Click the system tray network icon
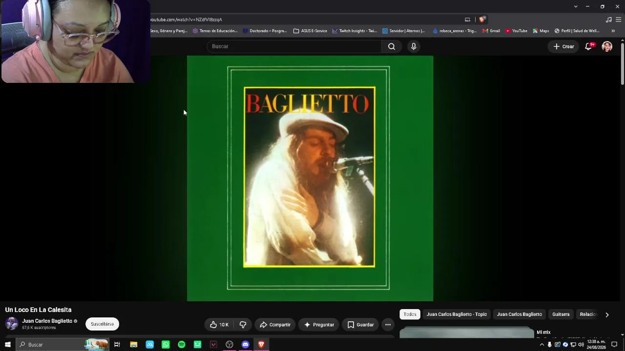The image size is (625, 351). pyautogui.click(x=573, y=345)
